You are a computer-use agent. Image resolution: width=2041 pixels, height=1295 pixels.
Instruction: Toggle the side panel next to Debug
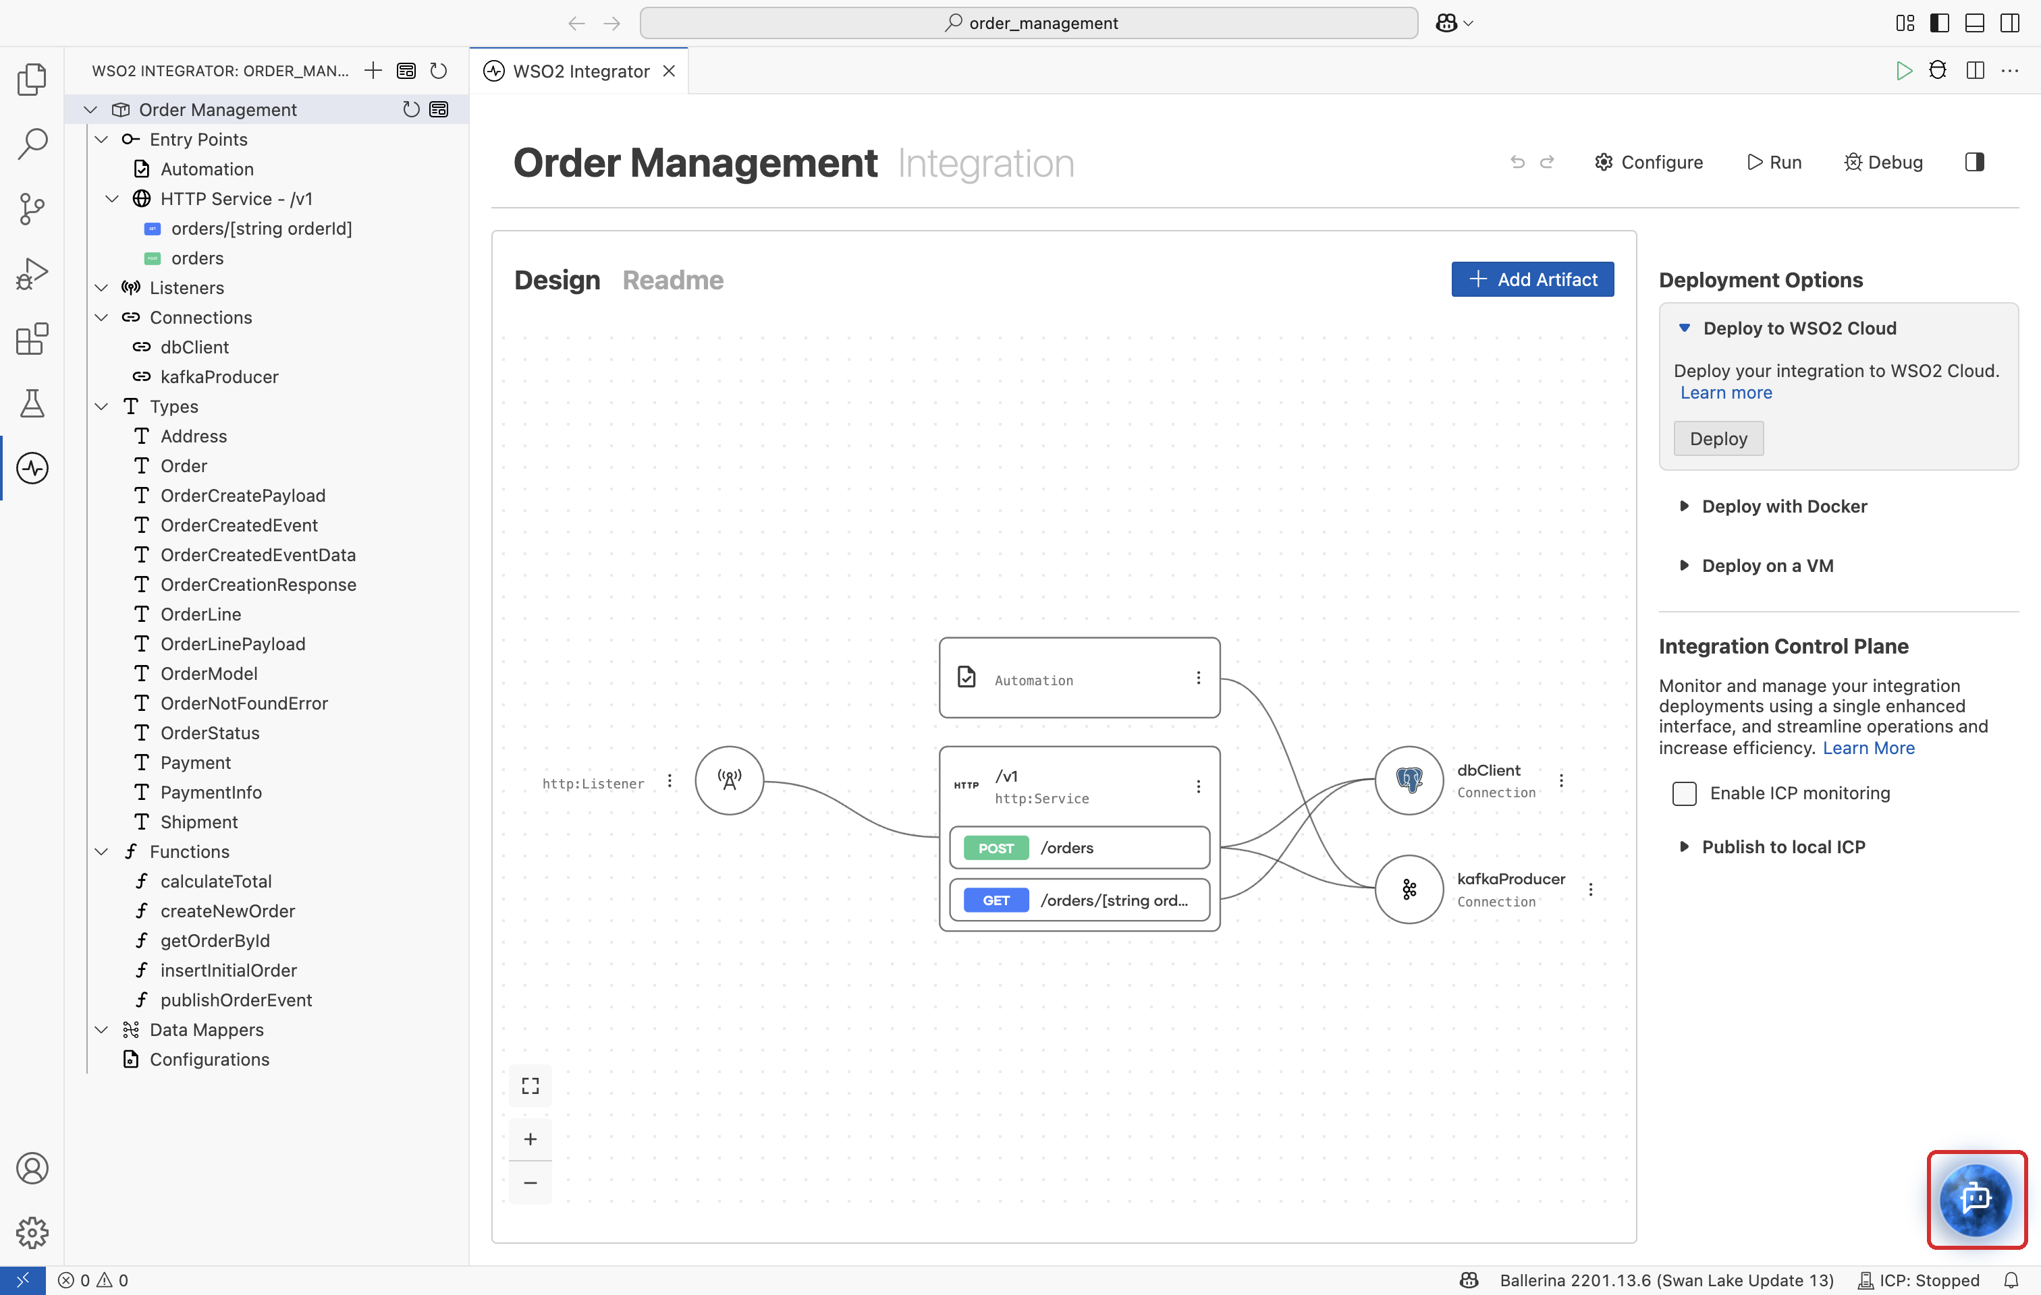[1974, 162]
